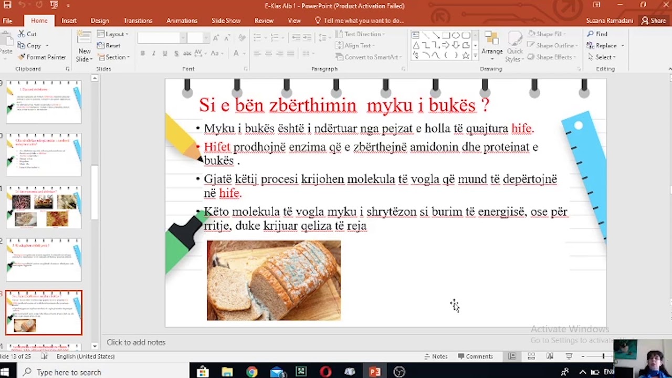
Task: Click the Save icon in title bar
Action: 7,5
